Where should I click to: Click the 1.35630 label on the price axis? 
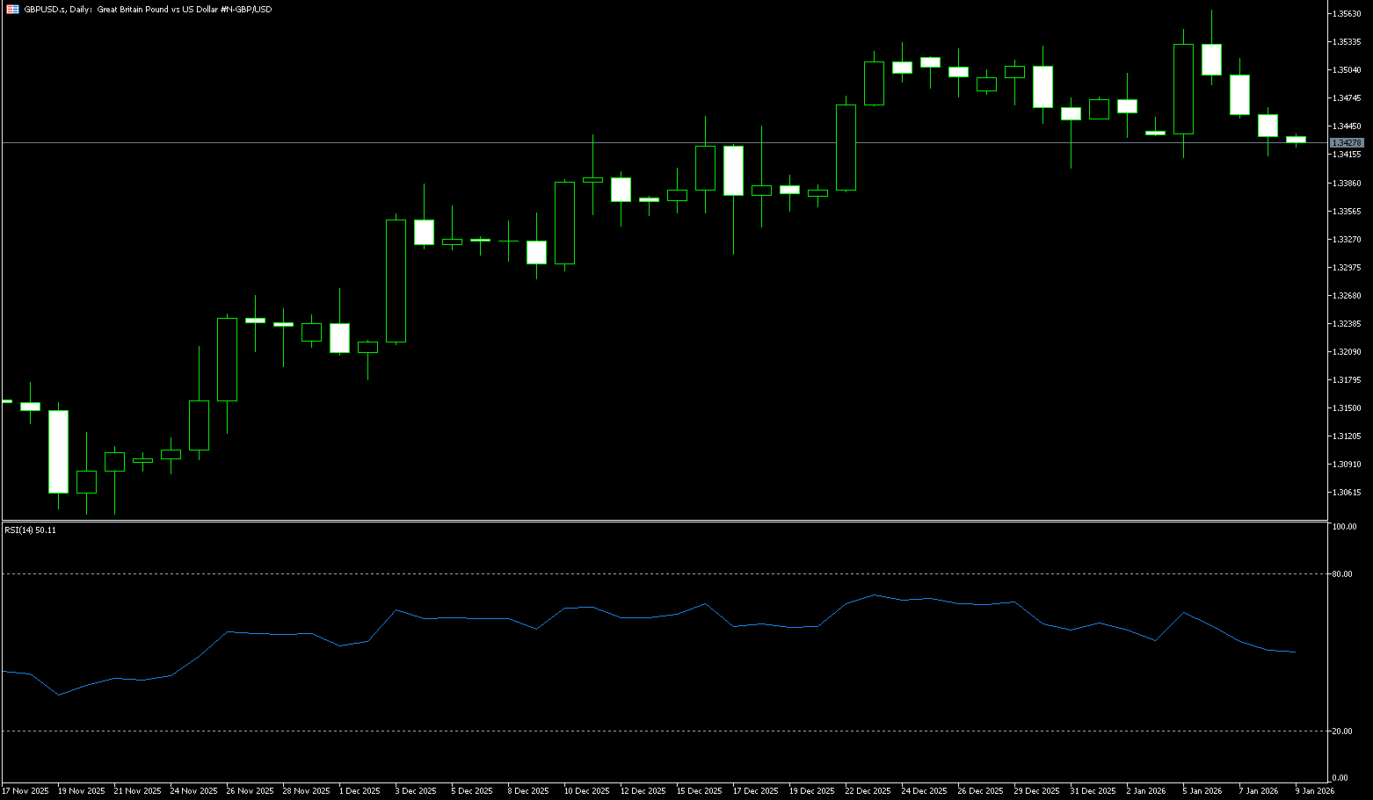click(x=1347, y=13)
